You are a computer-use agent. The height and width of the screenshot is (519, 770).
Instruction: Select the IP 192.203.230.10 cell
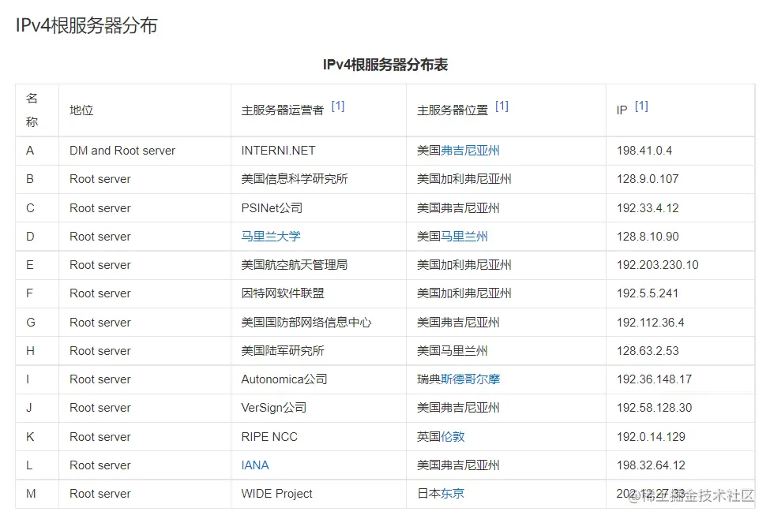click(x=680, y=265)
